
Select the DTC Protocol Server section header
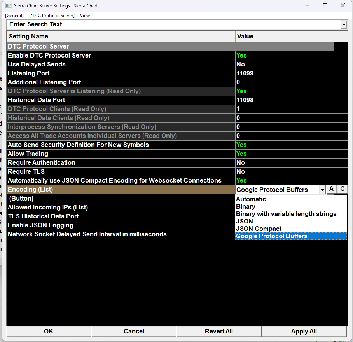pyautogui.click(x=170, y=47)
